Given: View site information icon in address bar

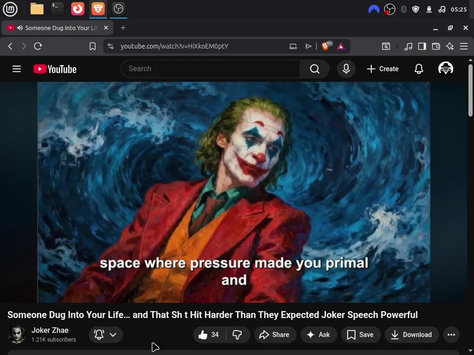Looking at the screenshot, I should click(111, 46).
